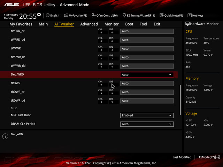223x167 pixels.
Task: Click the EzMode exit arrow icon
Action: click(x=218, y=157)
